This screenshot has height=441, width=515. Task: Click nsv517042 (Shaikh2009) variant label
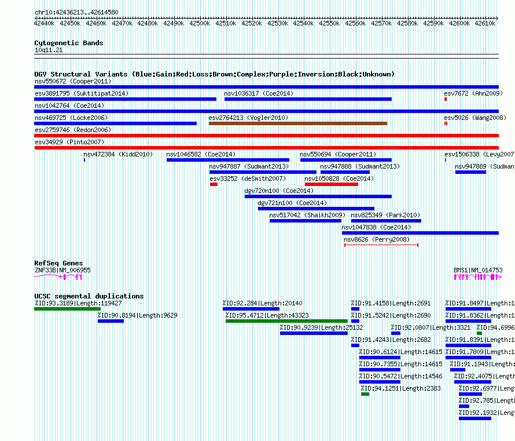(307, 215)
